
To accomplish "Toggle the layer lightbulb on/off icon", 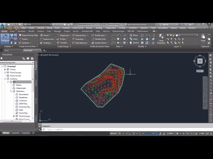I will point(168,35).
